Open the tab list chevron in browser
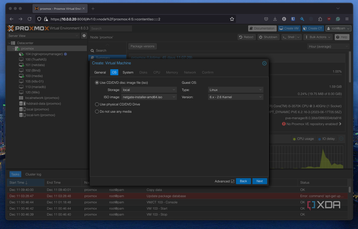The height and width of the screenshot is (229, 358). click(x=338, y=9)
